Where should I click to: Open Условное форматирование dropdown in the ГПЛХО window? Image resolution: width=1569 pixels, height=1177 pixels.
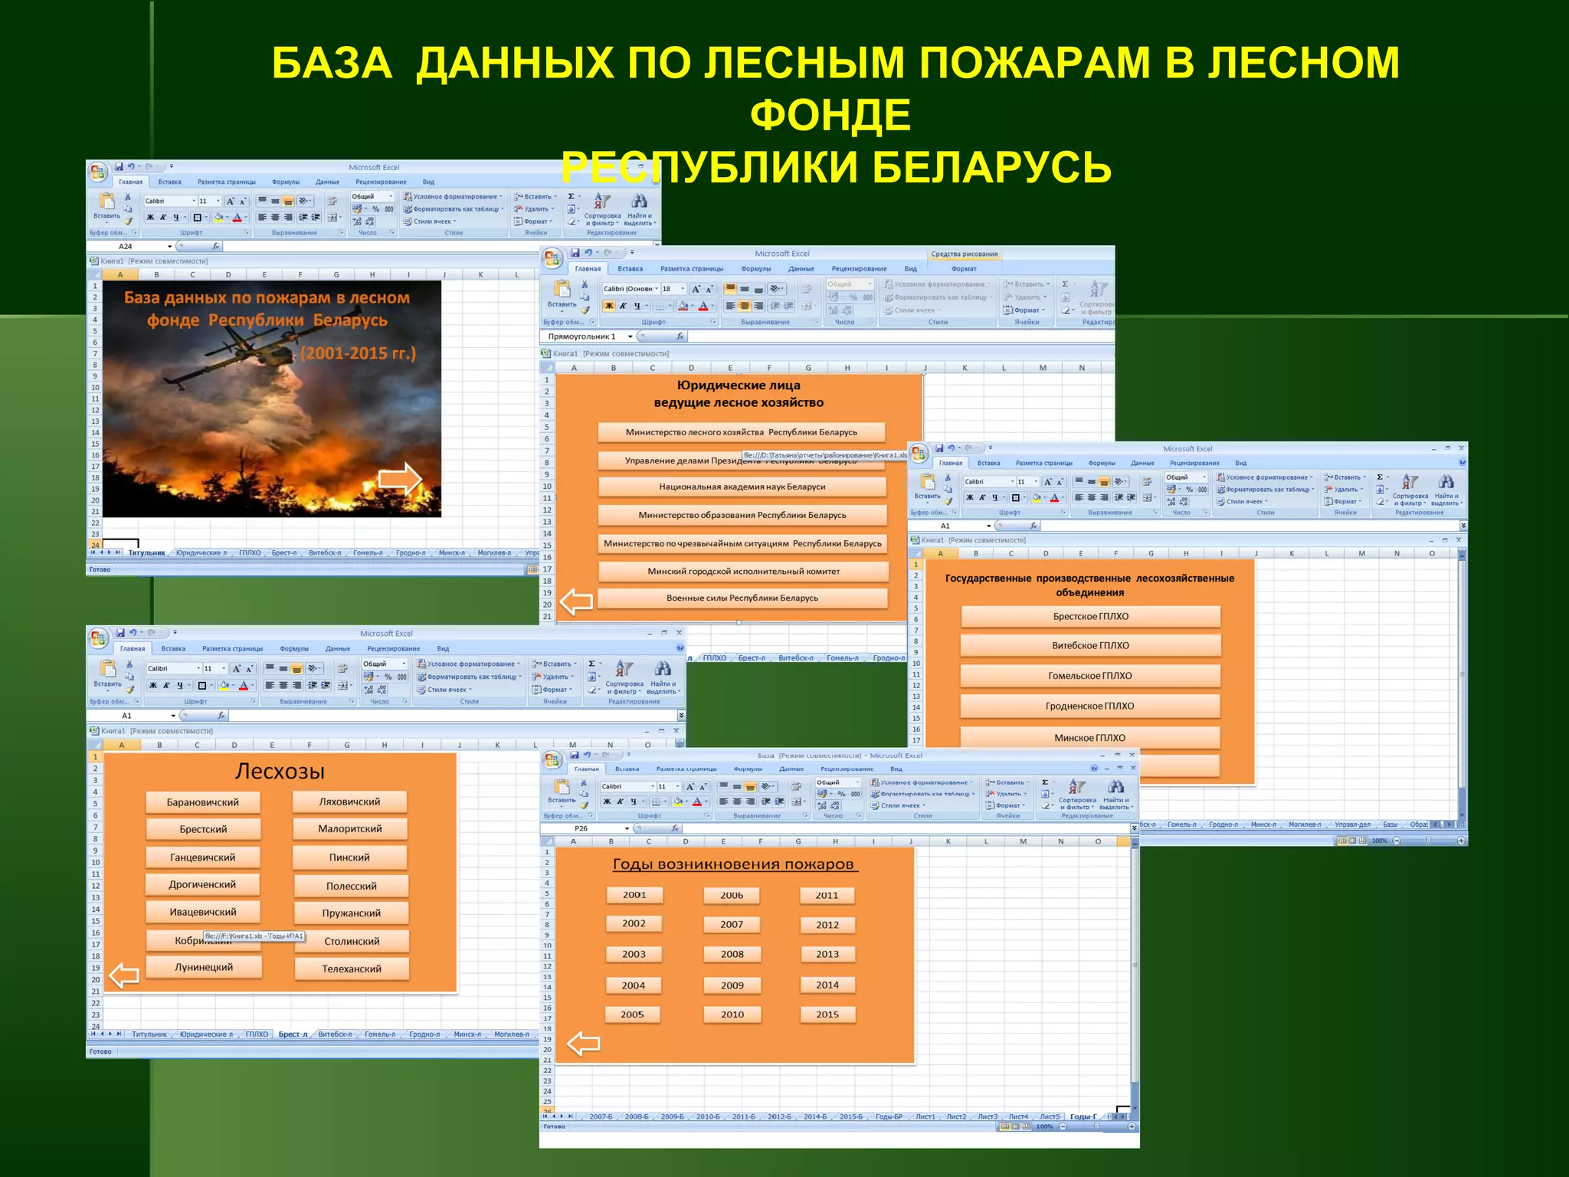click(x=1265, y=477)
